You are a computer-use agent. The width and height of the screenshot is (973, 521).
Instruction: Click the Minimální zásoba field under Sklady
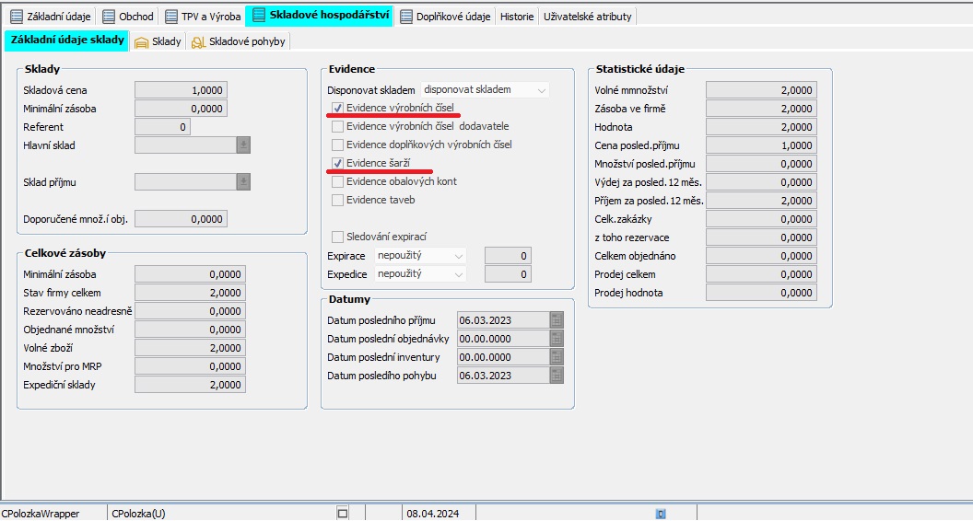point(181,109)
